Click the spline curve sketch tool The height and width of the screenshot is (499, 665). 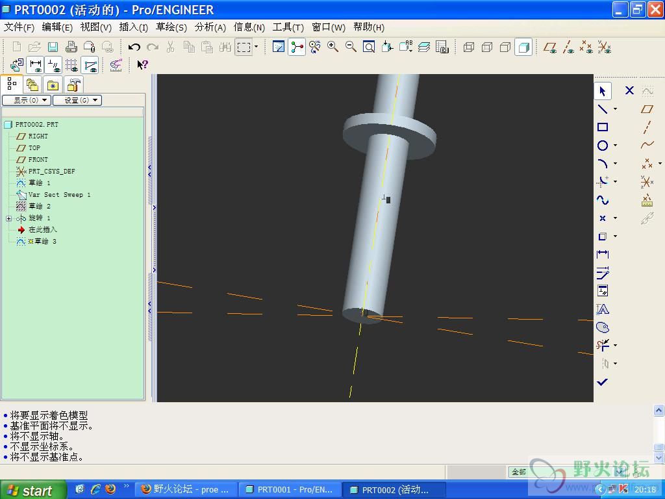[x=603, y=200]
